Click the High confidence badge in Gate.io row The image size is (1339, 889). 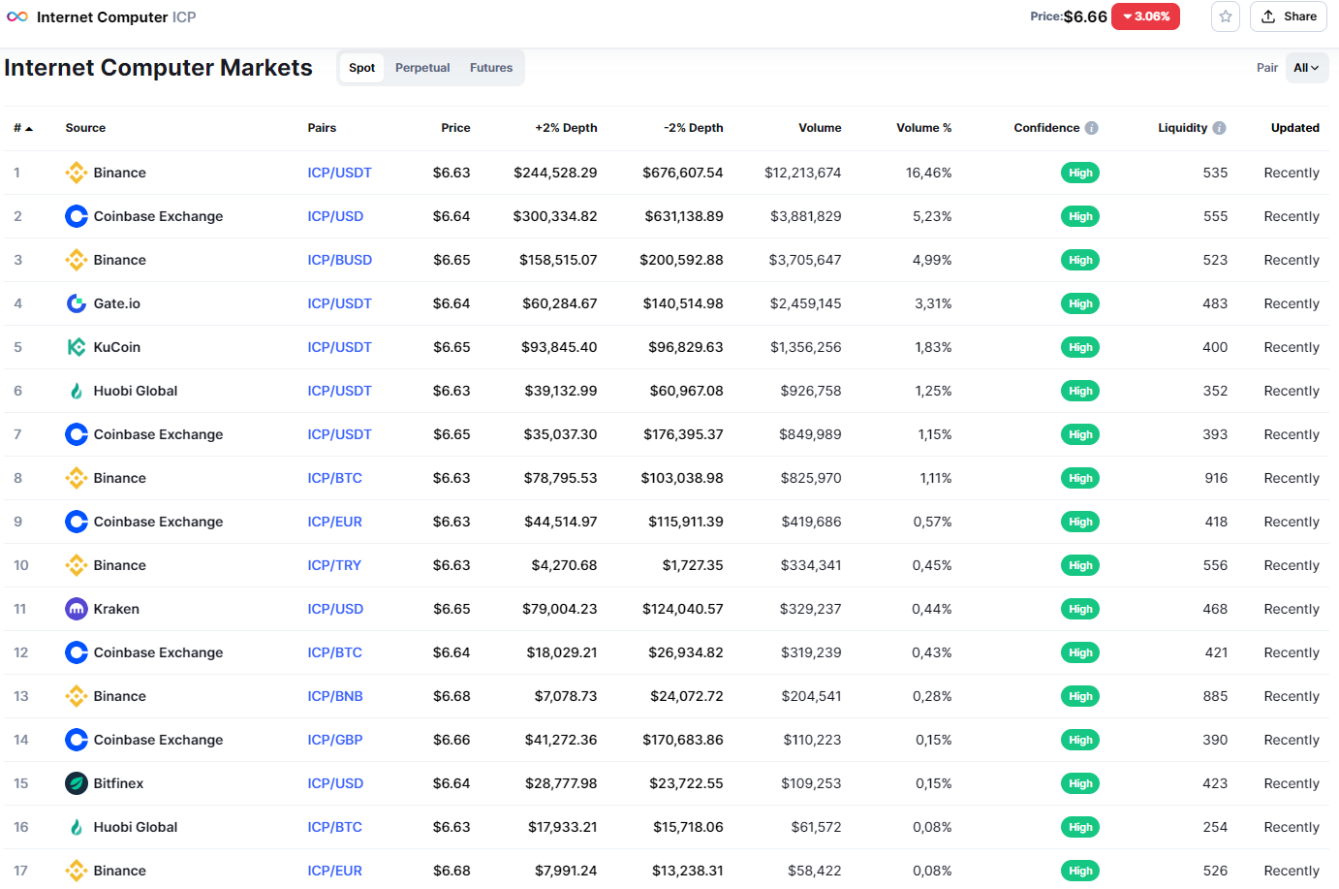point(1080,303)
